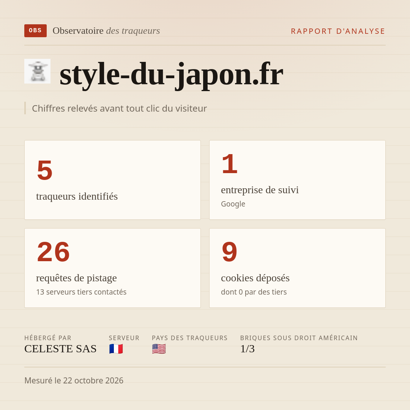Click the SERVEUR label
Screen dimensions: 410x410
tap(124, 338)
